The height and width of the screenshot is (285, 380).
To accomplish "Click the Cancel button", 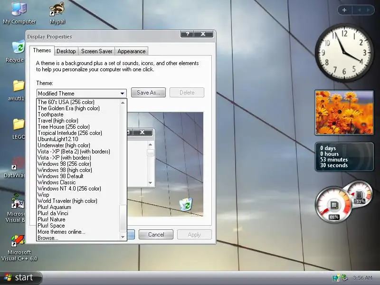I will 156,235.
